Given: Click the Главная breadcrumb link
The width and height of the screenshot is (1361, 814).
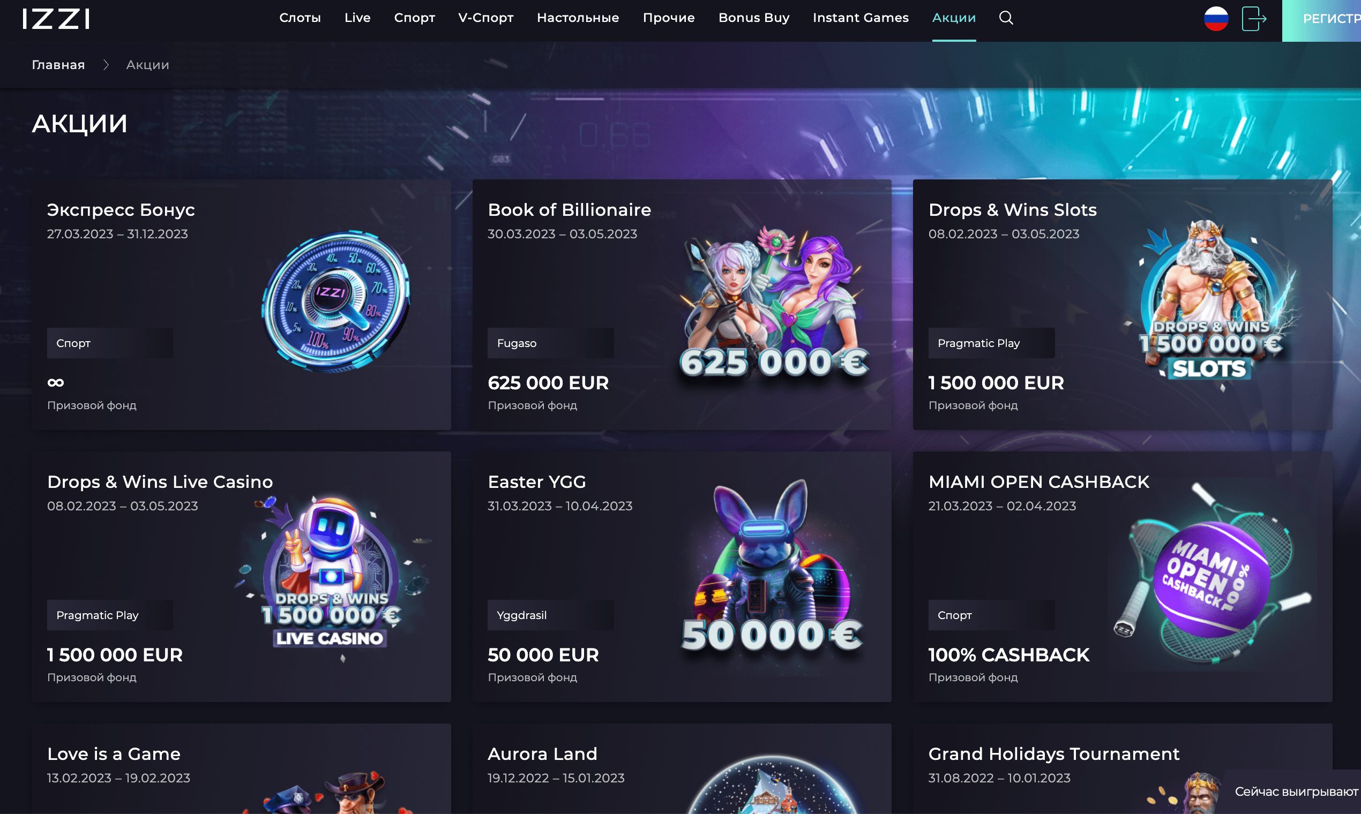Looking at the screenshot, I should tap(58, 65).
